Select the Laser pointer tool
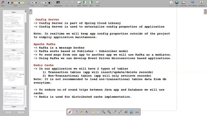207x116 pixels. [x=114, y=112]
